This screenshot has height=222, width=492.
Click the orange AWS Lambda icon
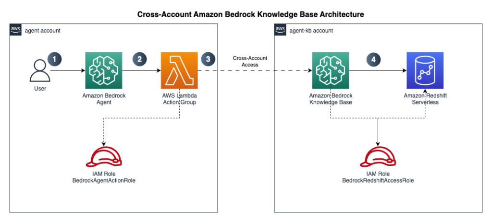point(179,70)
